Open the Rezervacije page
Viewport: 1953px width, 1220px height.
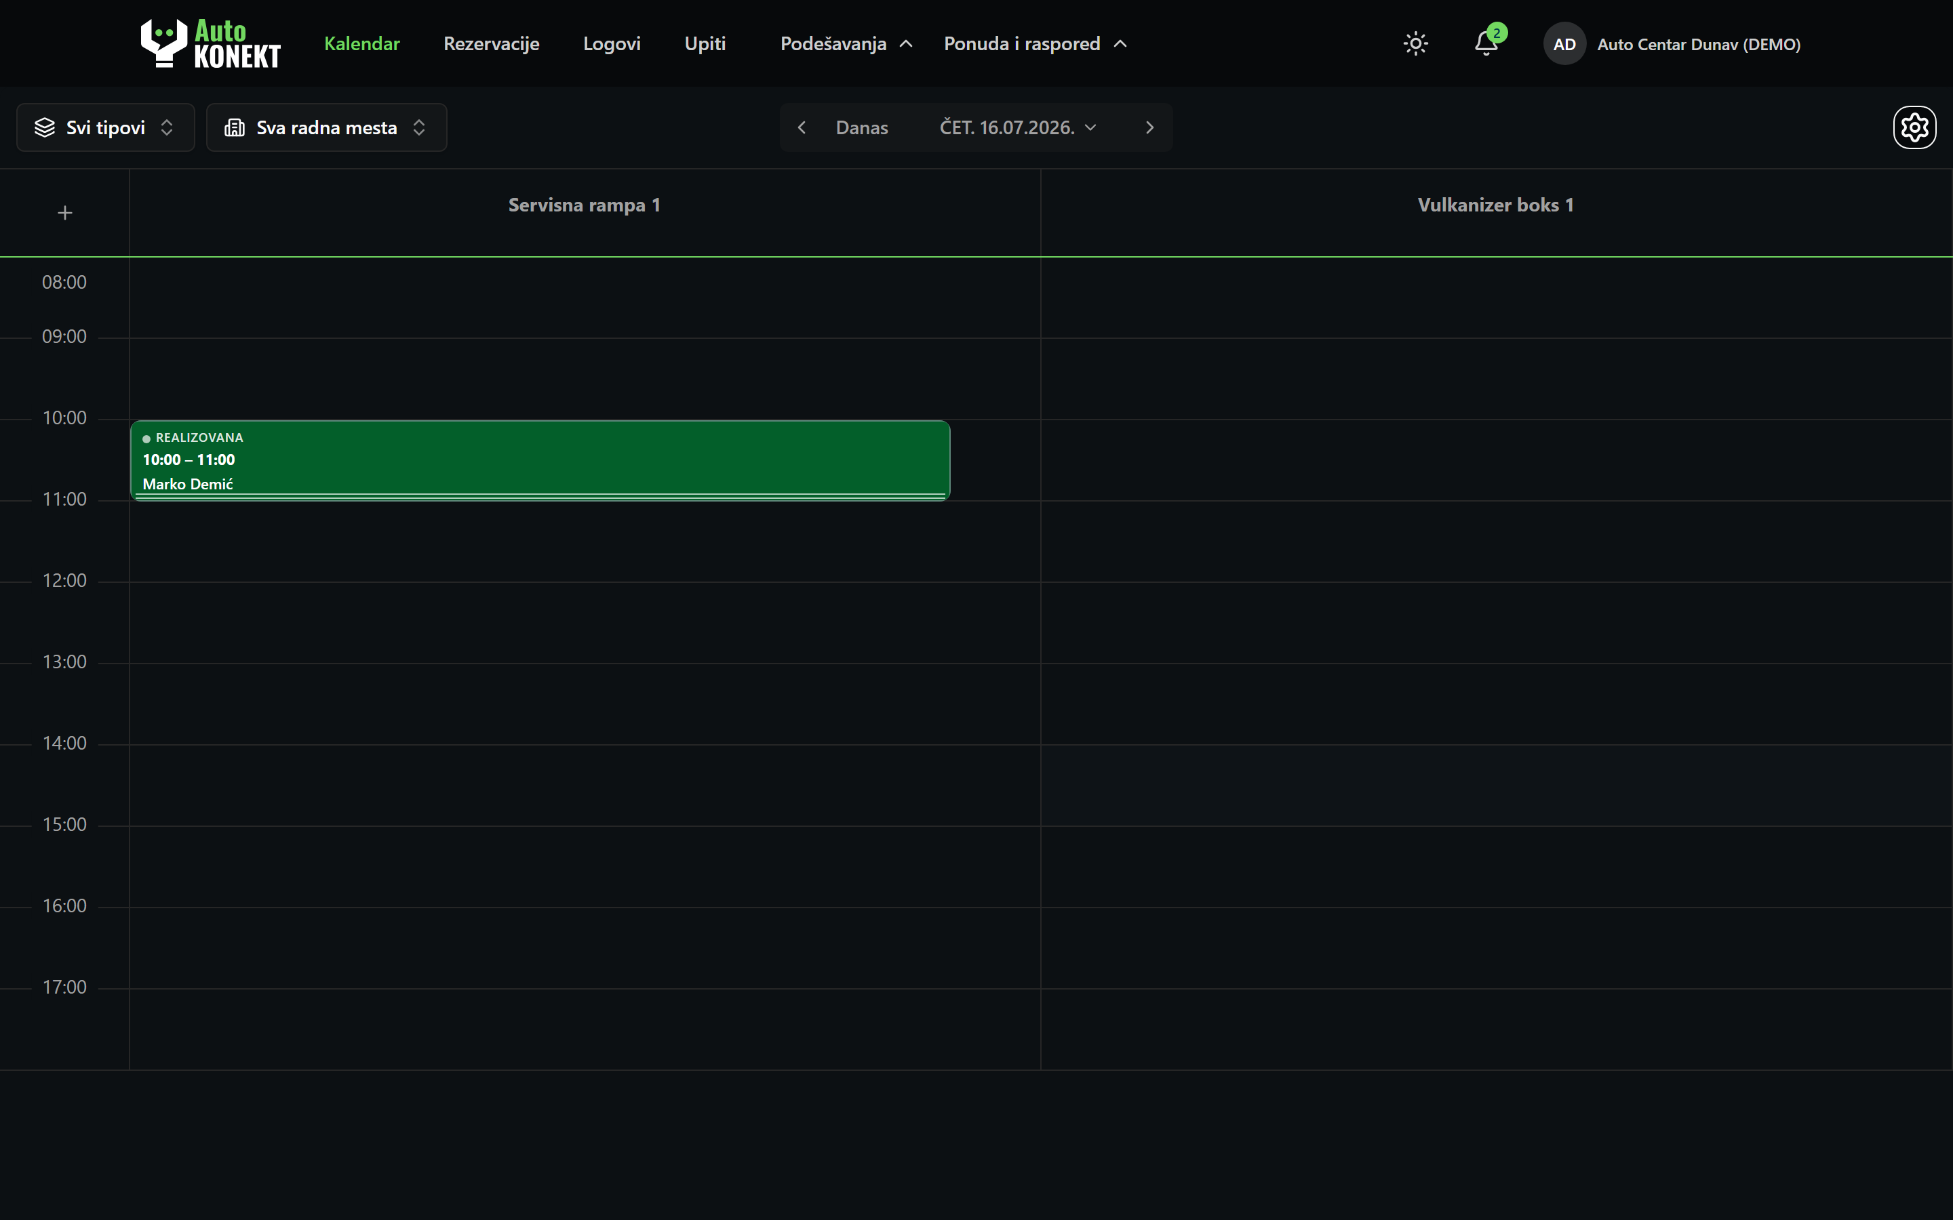coord(492,43)
